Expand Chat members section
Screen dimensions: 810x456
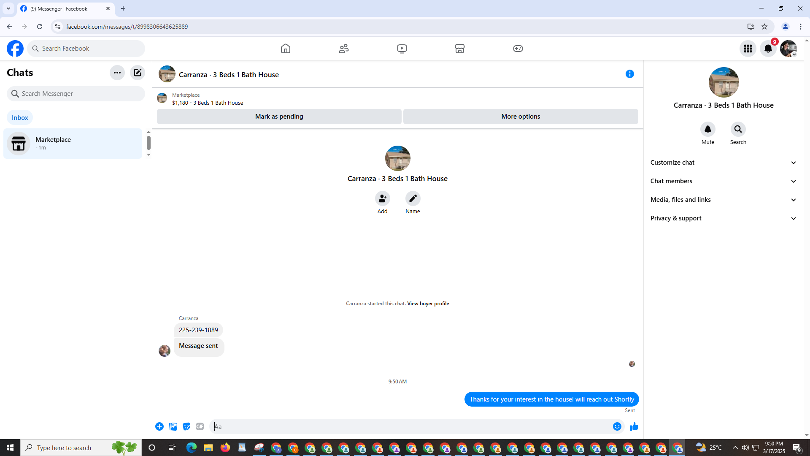[x=724, y=181]
